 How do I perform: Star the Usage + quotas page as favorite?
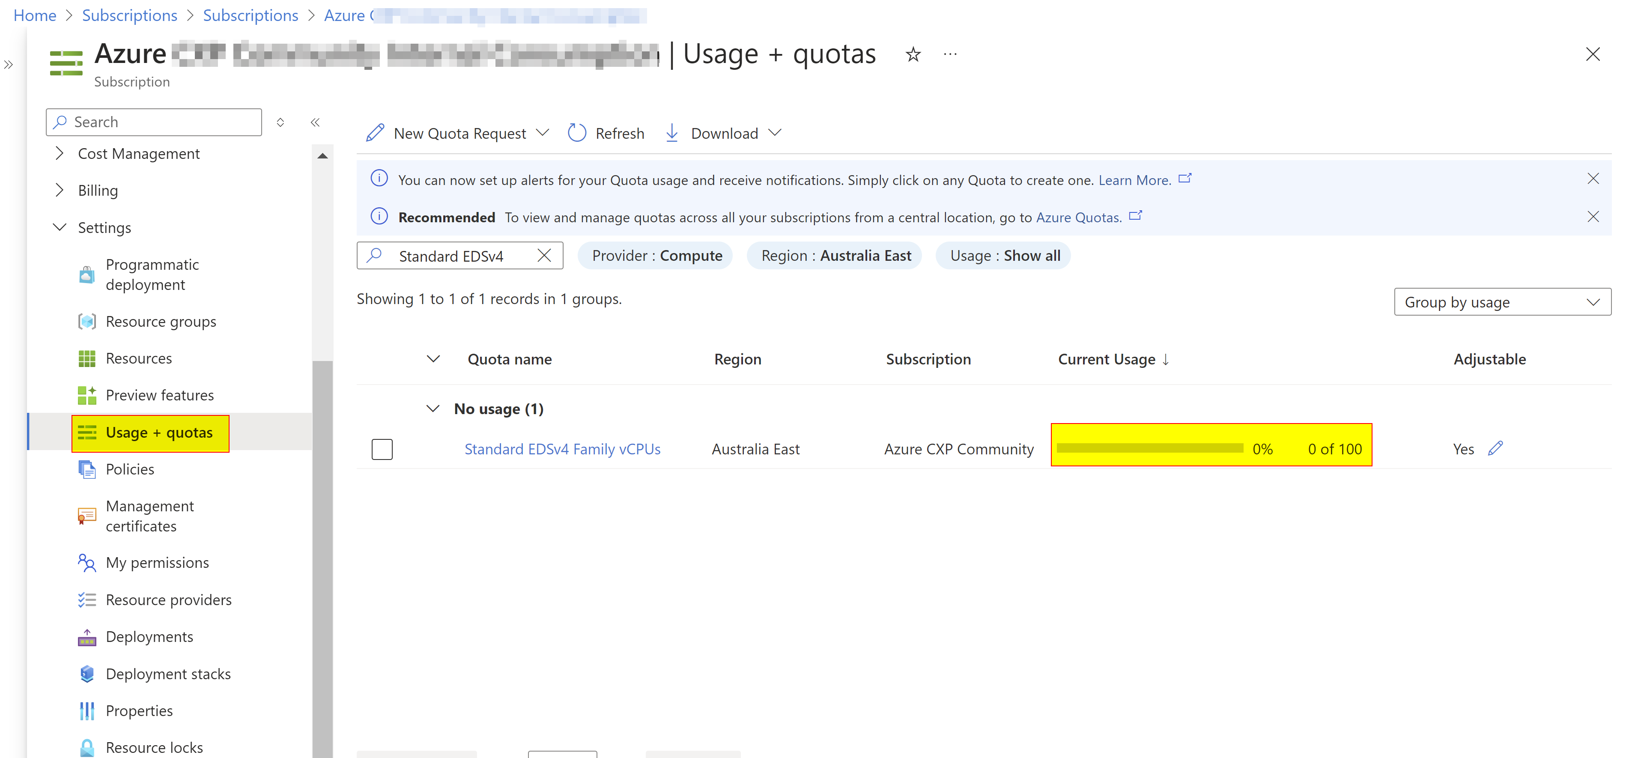click(912, 54)
